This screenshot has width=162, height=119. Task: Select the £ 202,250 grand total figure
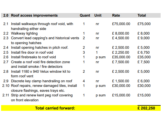[146, 108]
